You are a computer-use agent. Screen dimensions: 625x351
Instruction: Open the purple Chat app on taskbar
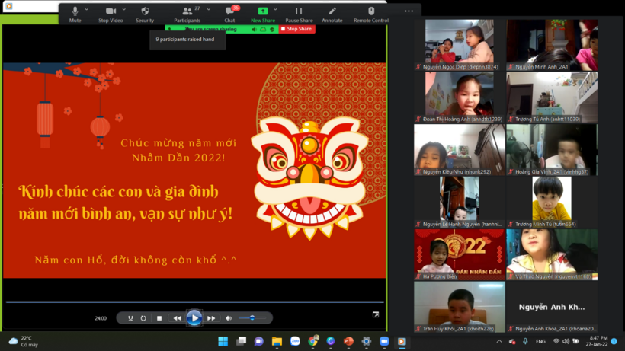point(259,341)
